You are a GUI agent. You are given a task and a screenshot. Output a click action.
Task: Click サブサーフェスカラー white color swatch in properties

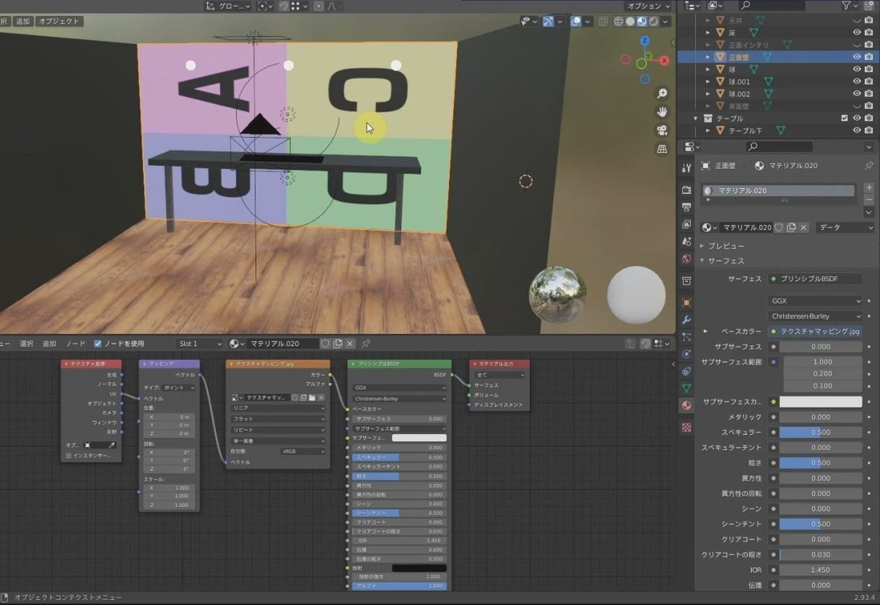click(x=821, y=402)
